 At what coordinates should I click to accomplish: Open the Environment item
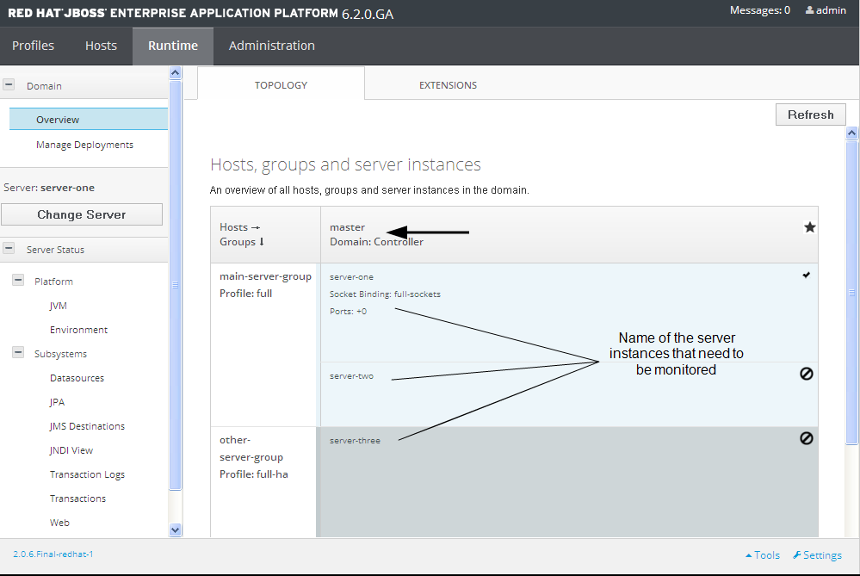(x=78, y=330)
